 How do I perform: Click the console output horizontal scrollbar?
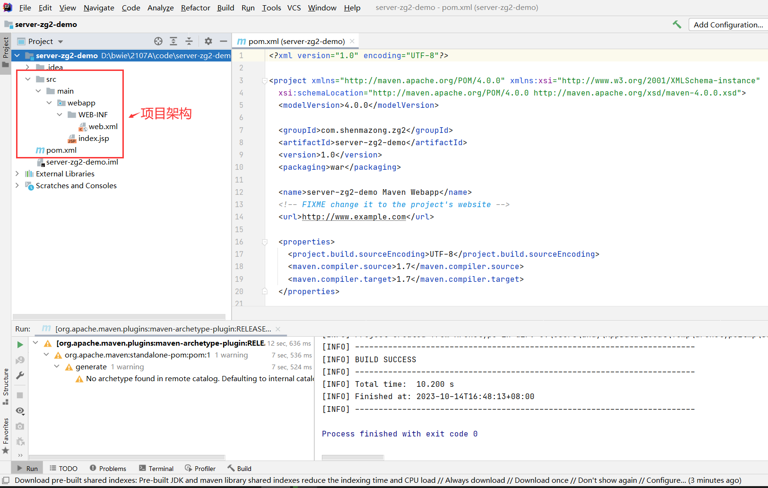tap(353, 457)
